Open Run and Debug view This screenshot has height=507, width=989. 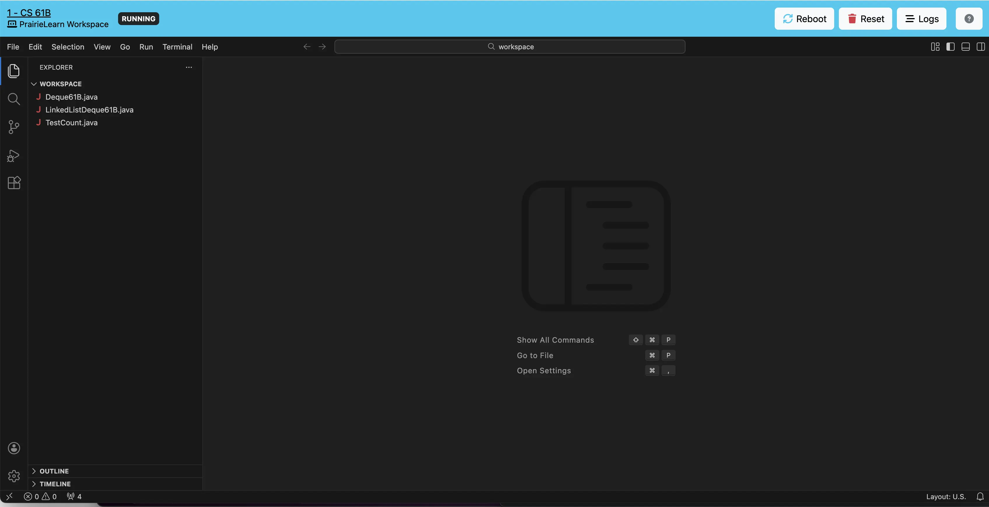(x=14, y=155)
